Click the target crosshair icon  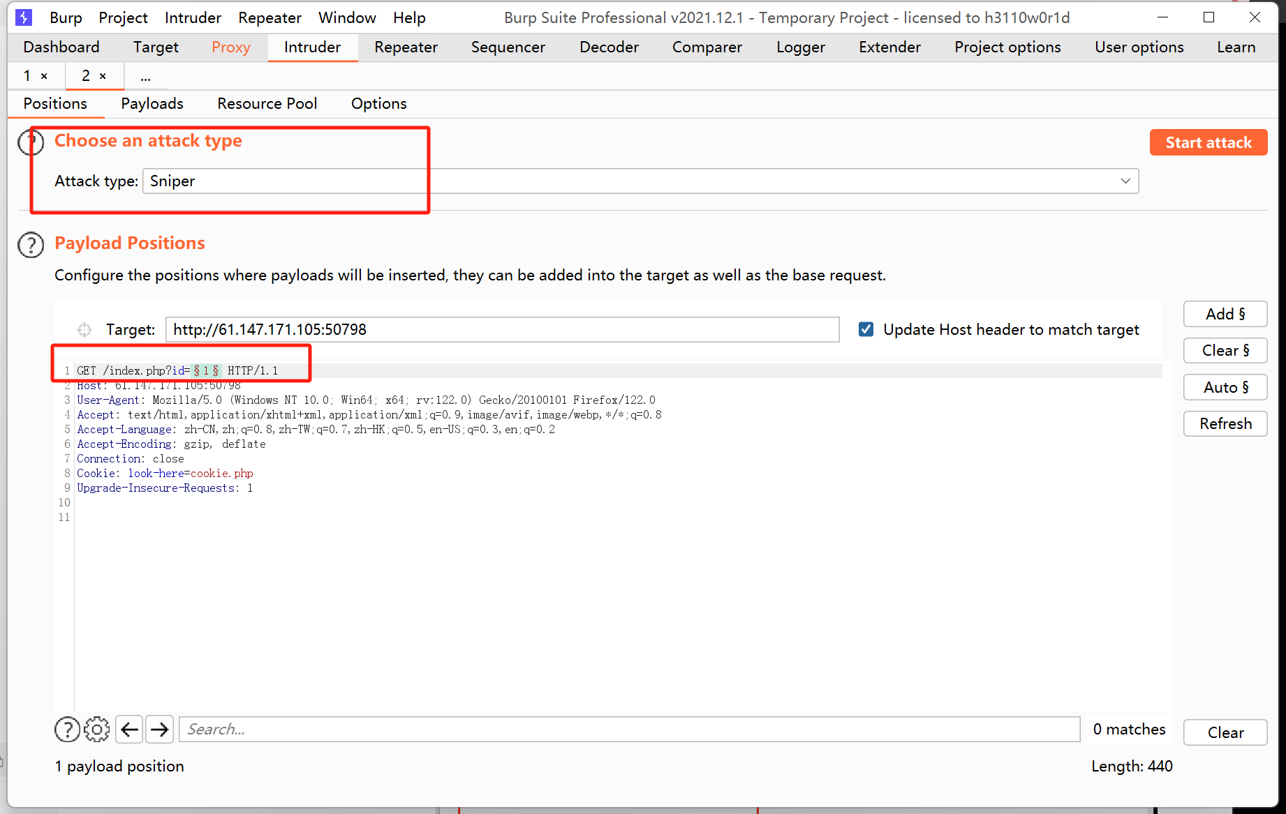(x=84, y=330)
